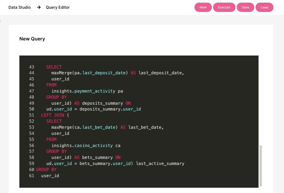Go to Data Studio breadcrumb

pos(20,7)
